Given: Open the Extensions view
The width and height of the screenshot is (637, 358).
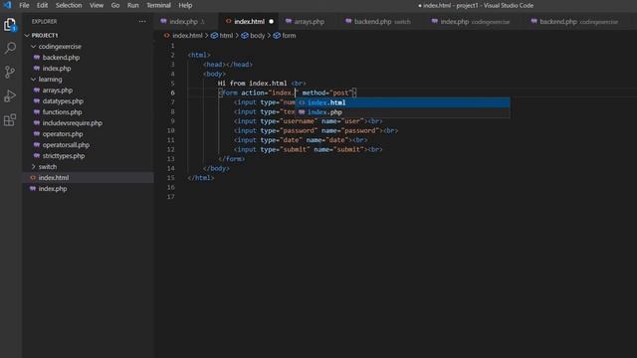Looking at the screenshot, I should [10, 120].
